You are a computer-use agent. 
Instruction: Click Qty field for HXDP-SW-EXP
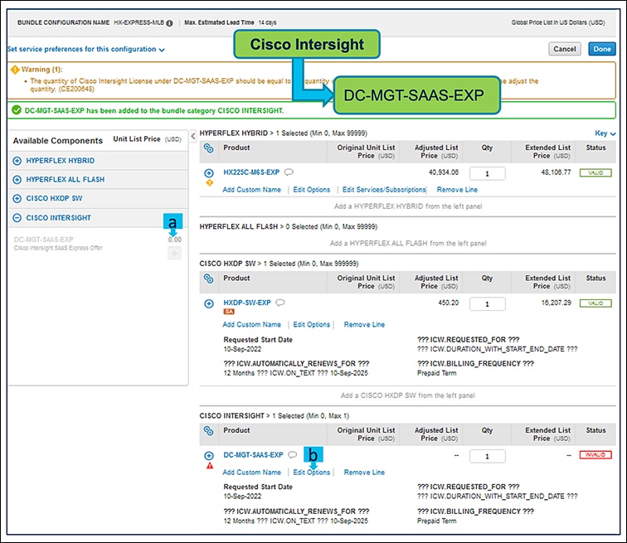click(487, 304)
